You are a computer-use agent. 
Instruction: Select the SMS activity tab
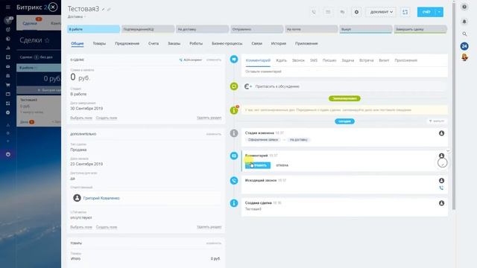(314, 60)
